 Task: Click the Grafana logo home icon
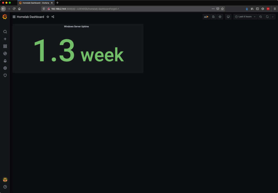tap(5, 17)
